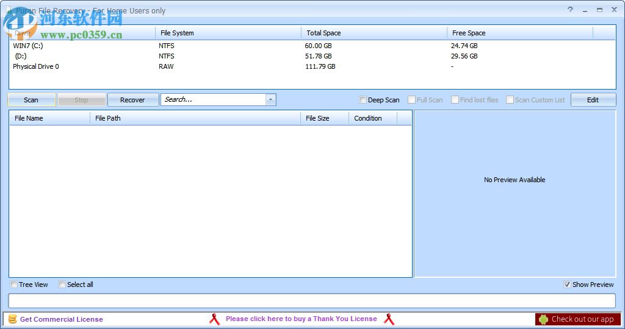Select the Physical Drive 0 row

click(312, 66)
